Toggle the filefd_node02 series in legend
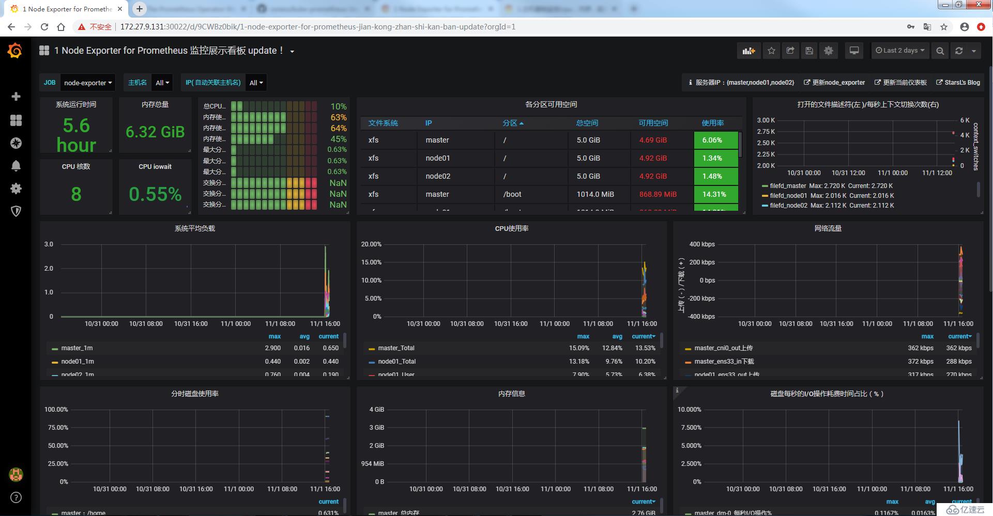Image resolution: width=993 pixels, height=516 pixels. [x=788, y=206]
